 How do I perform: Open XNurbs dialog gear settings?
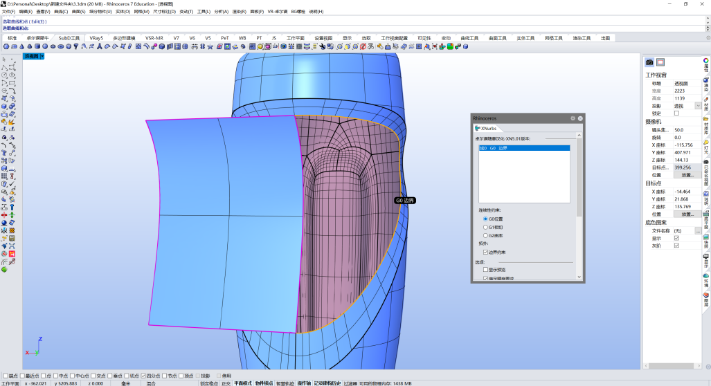point(573,118)
